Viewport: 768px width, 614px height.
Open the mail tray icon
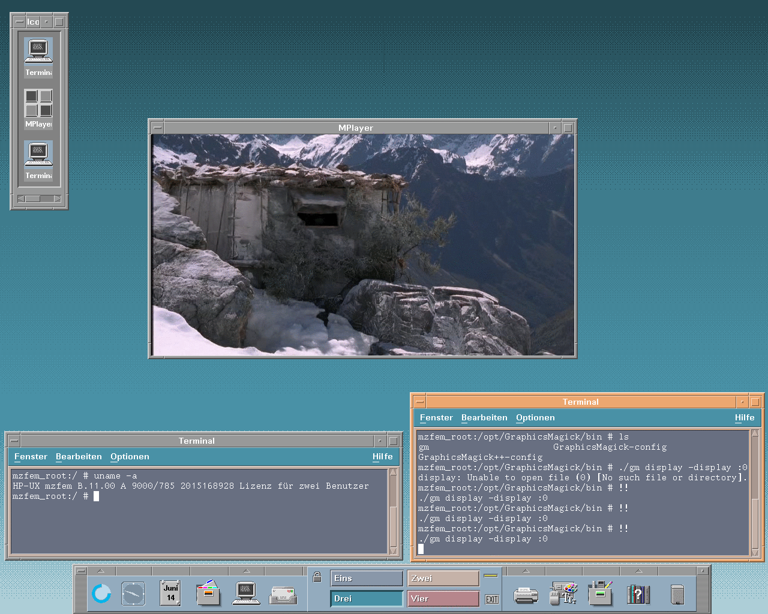283,595
